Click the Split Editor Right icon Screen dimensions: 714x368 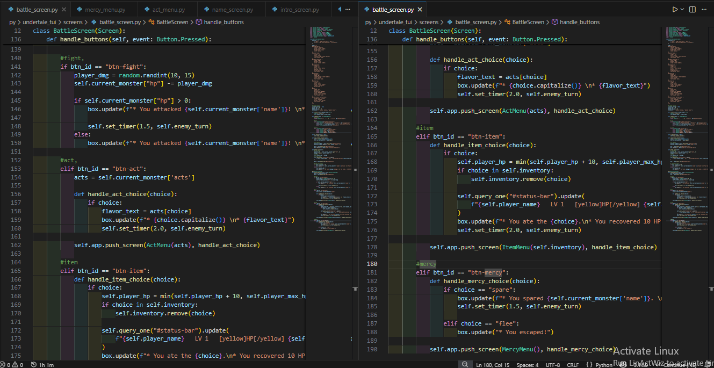tap(693, 10)
